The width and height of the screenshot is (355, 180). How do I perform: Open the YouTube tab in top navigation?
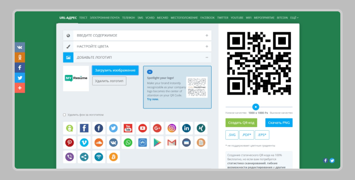[237, 18]
